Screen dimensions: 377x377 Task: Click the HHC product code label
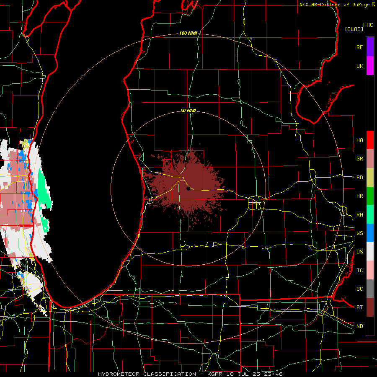[x=368, y=25]
